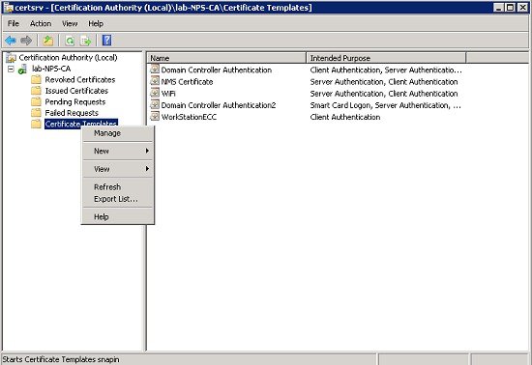Click the WiFi template icon
This screenshot has height=365, width=532.
[x=155, y=93]
